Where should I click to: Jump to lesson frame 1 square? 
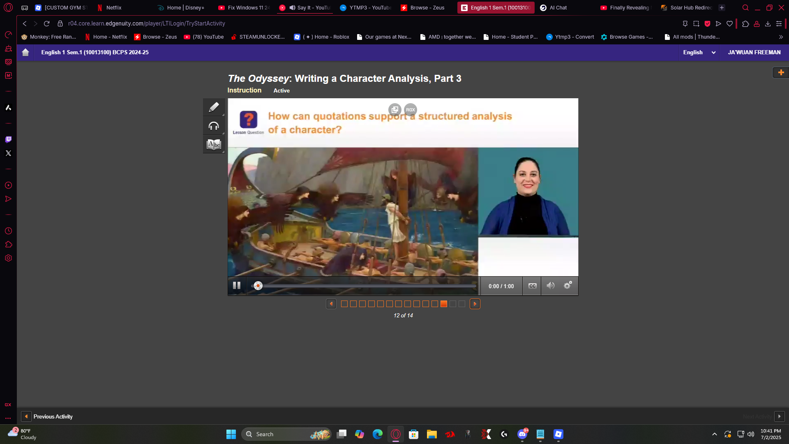tap(344, 304)
